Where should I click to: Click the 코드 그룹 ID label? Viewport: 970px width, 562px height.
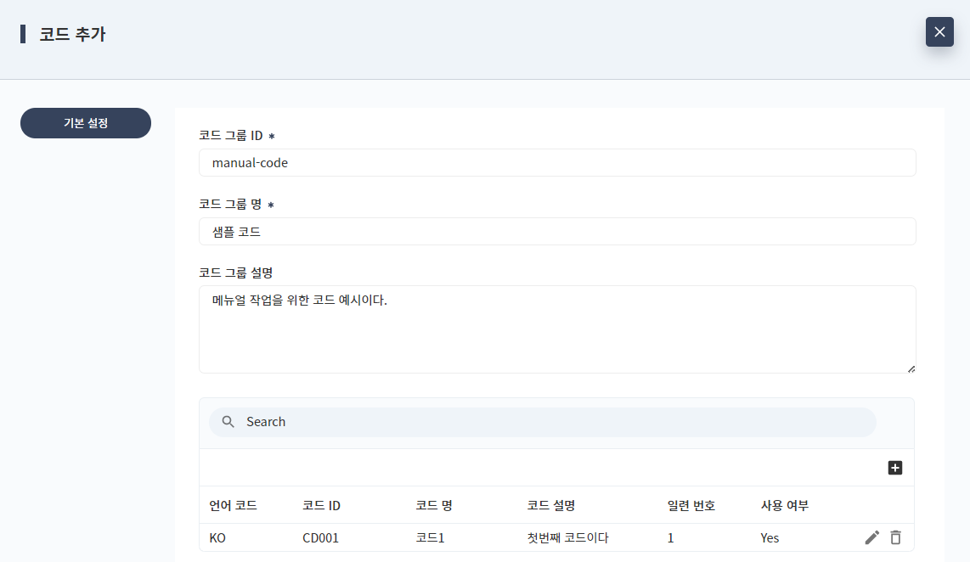231,135
